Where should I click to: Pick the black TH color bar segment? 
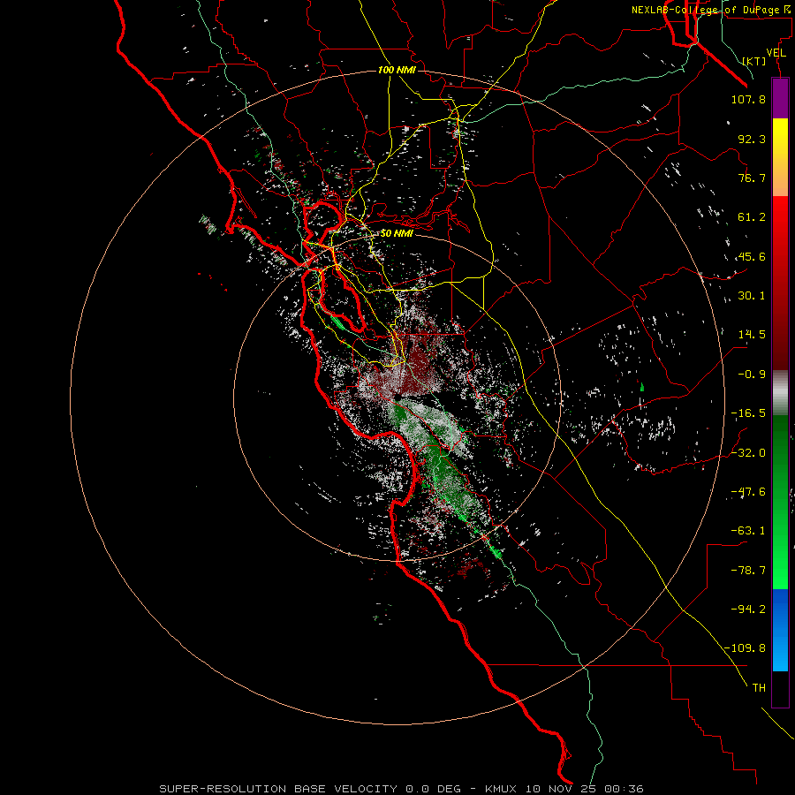(780, 688)
